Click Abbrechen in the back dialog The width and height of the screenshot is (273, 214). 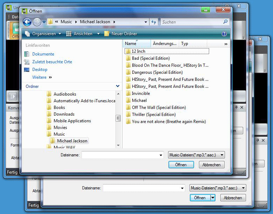pyautogui.click(x=233, y=198)
